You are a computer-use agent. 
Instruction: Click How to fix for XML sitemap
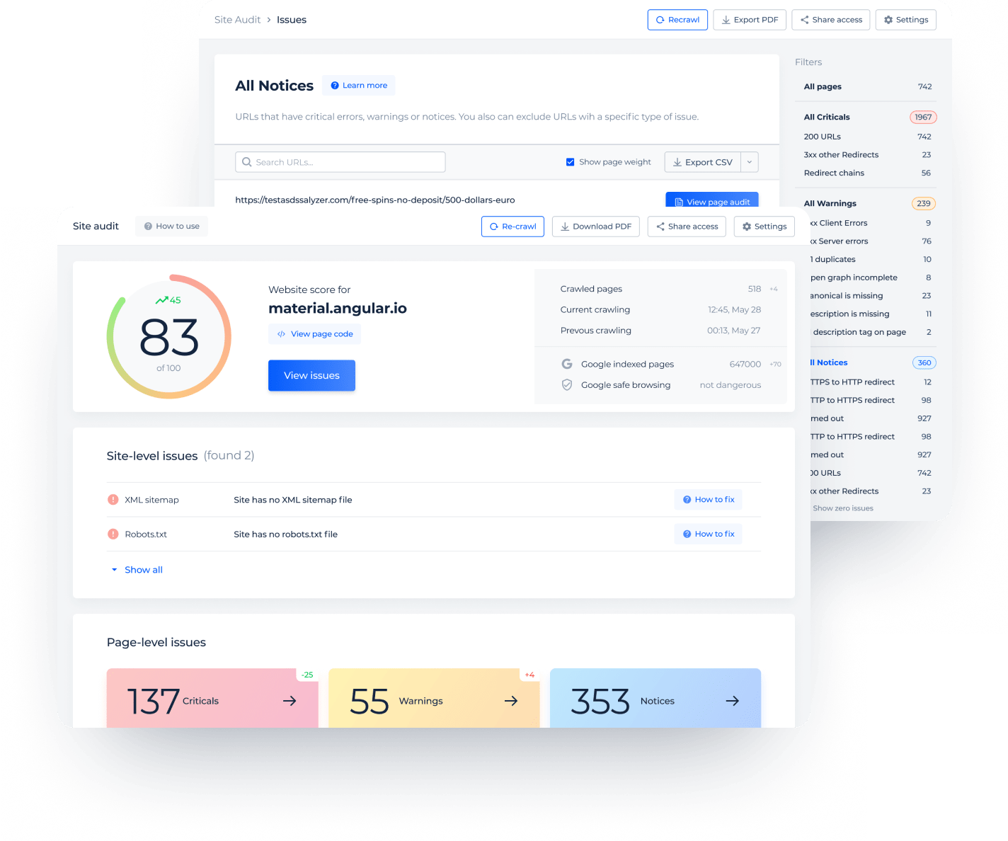click(708, 500)
